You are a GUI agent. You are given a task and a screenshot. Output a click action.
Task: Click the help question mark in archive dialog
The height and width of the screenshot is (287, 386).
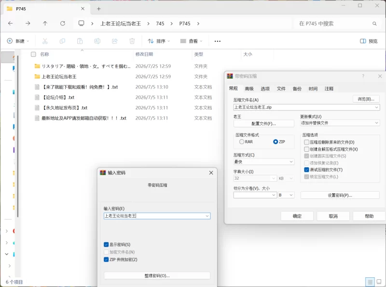pyautogui.click(x=363, y=76)
